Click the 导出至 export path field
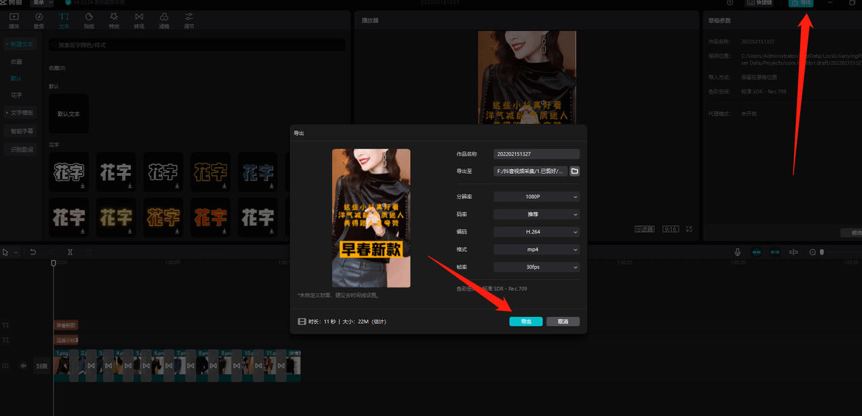 (530, 172)
